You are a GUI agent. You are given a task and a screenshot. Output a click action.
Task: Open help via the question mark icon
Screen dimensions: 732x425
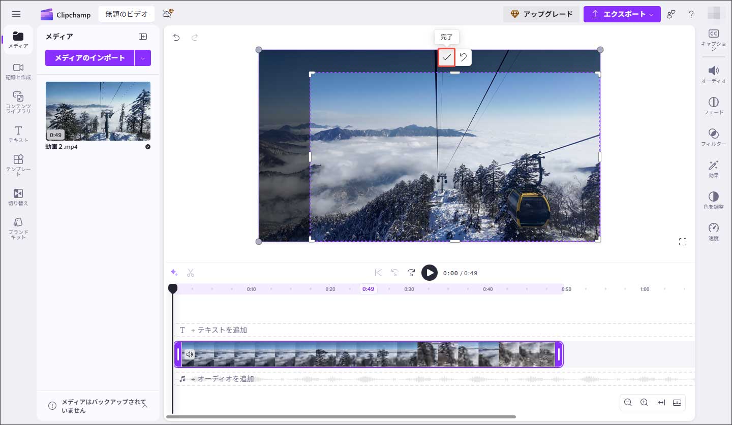(x=691, y=14)
